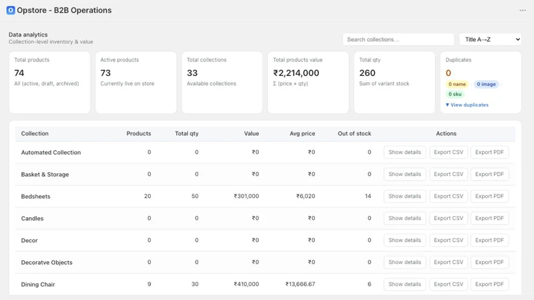
Task: Focus the Search collections field
Action: [x=398, y=39]
